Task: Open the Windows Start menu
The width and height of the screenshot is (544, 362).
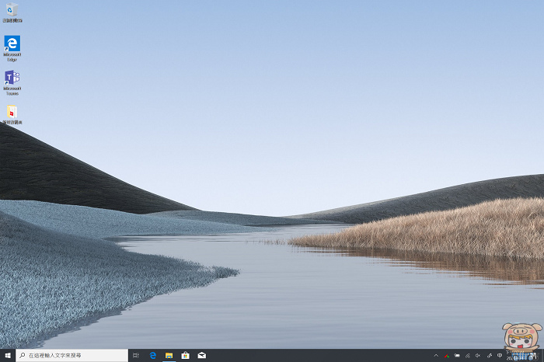Action: 7,355
